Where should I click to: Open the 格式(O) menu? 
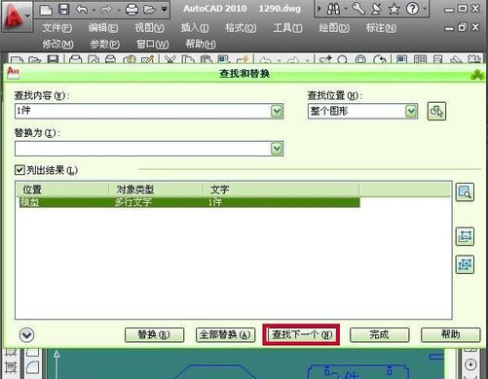[241, 28]
